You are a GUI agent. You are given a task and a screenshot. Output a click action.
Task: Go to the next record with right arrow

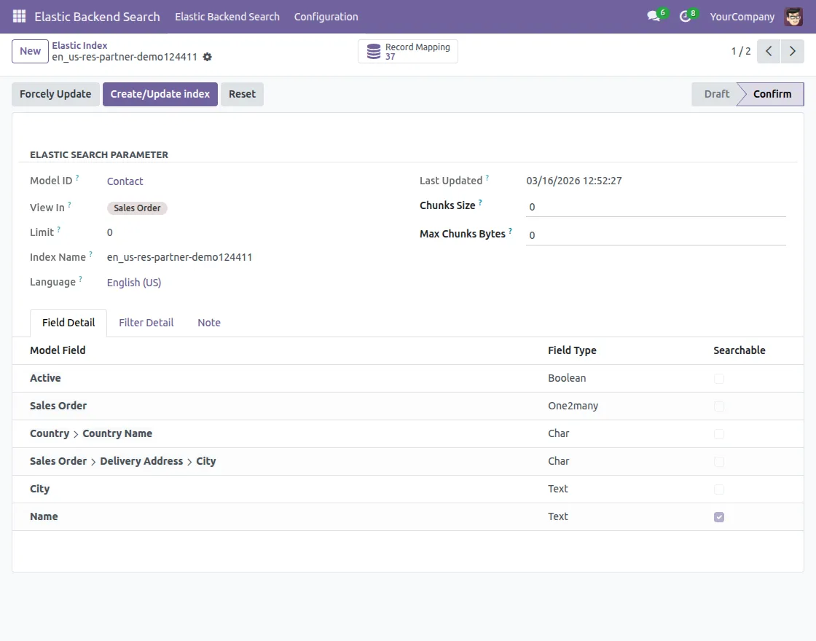(793, 51)
